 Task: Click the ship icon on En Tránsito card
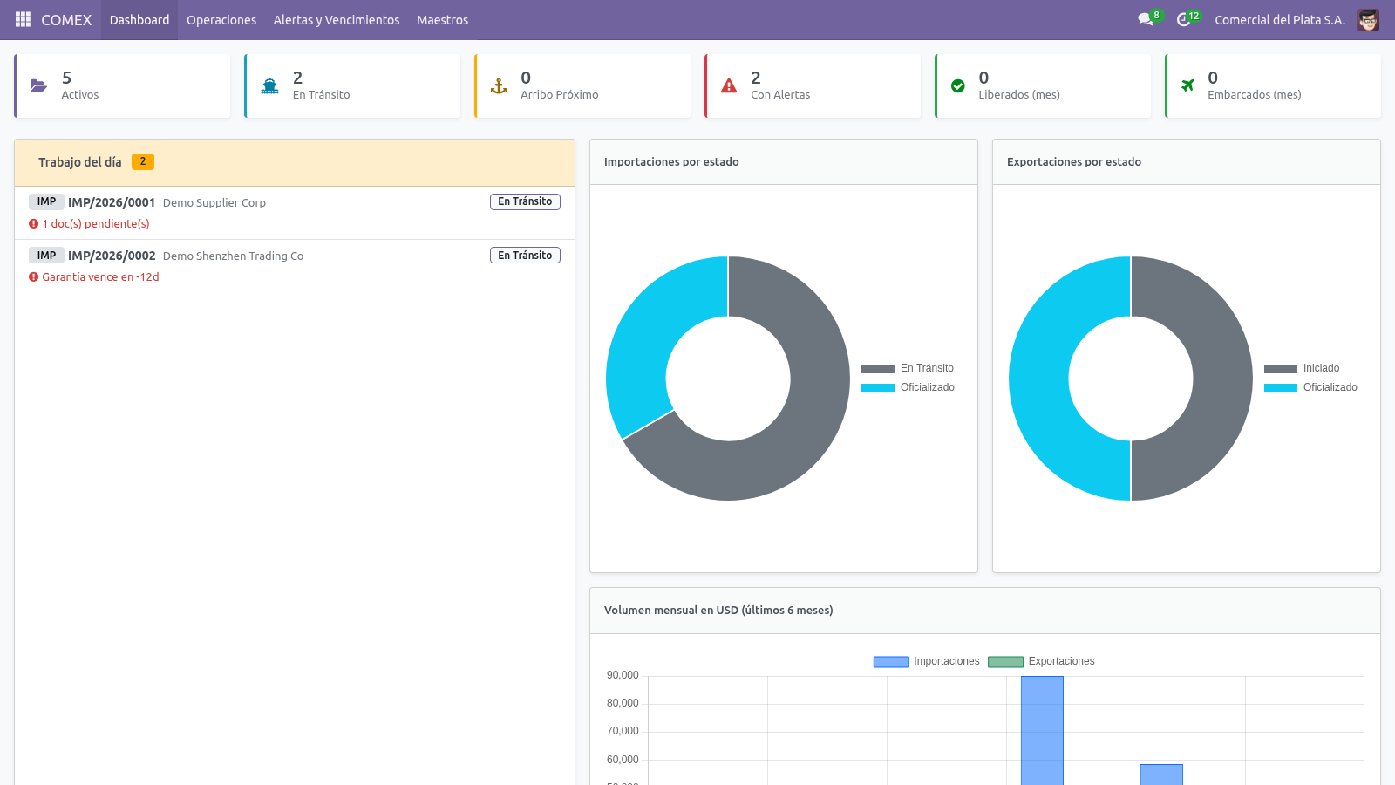pos(269,85)
